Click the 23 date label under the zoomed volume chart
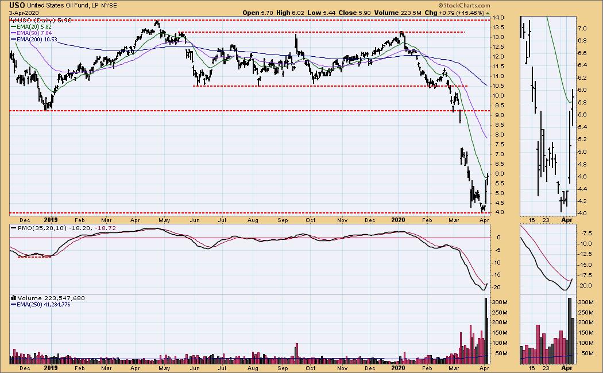This screenshot has width=603, height=373. (x=546, y=368)
